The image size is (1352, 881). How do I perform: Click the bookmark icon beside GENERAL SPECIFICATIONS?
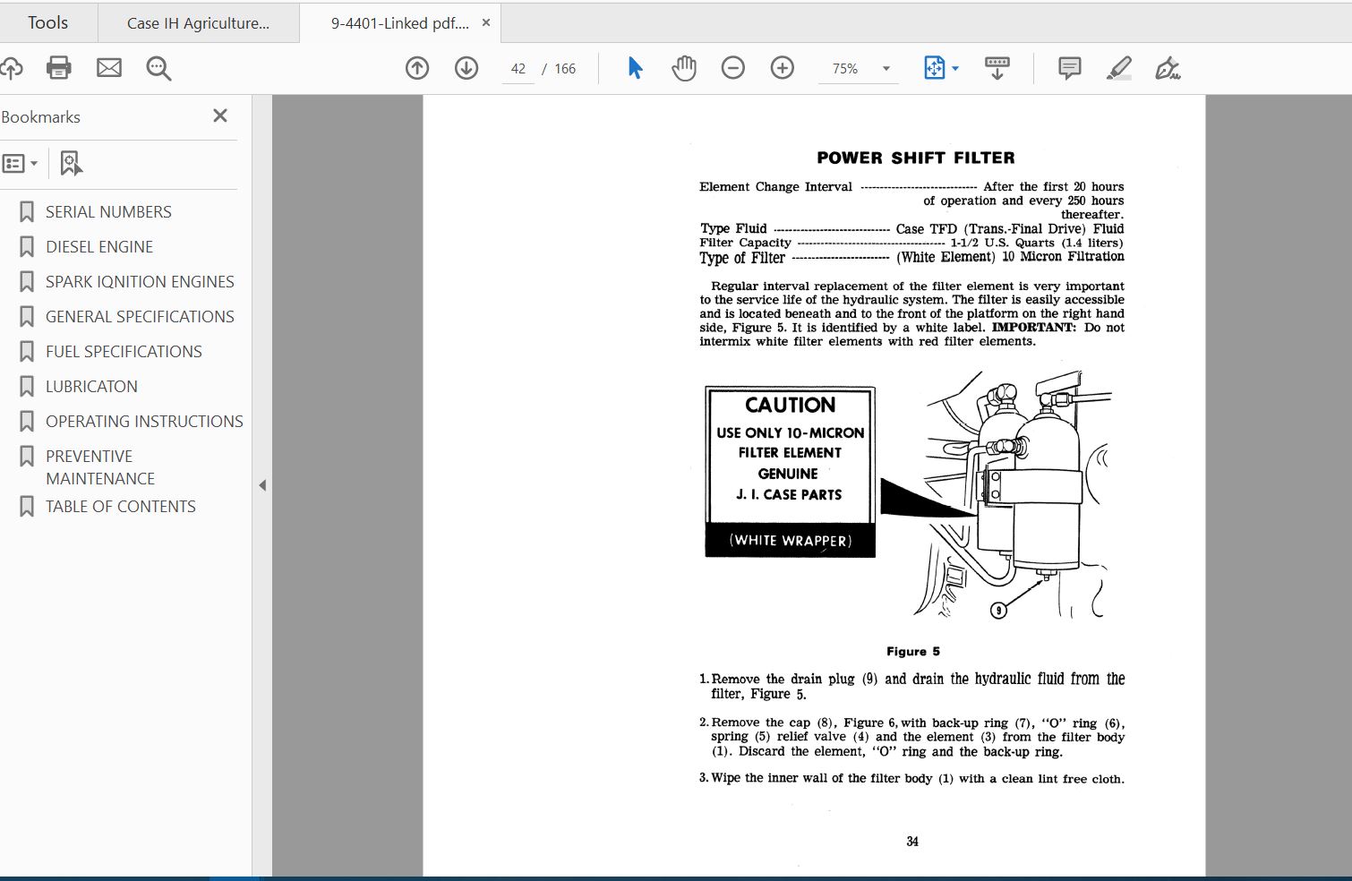coord(27,317)
